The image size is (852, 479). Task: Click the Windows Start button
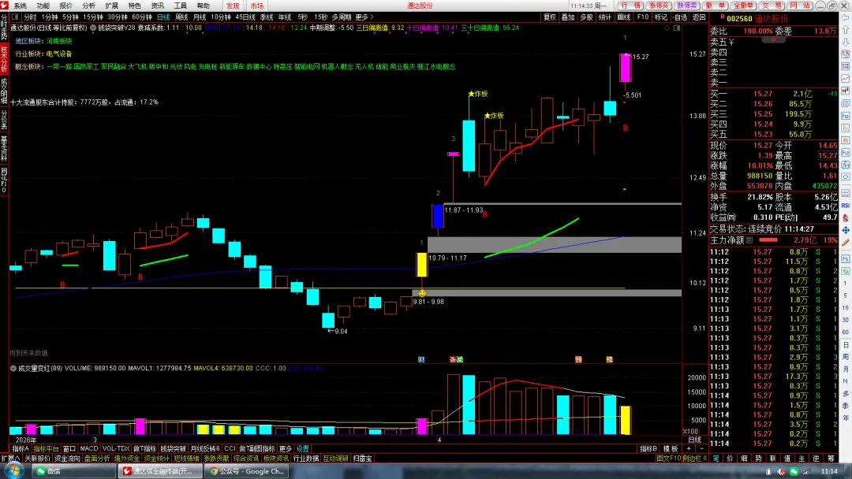pos(13,471)
